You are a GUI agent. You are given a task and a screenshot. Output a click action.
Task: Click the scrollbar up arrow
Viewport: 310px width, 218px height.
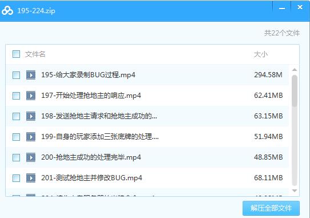tap(295, 70)
